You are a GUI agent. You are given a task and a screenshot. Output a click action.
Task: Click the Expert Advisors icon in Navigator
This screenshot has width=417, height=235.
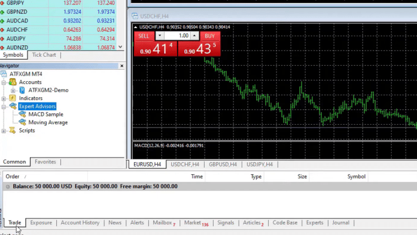[13, 106]
